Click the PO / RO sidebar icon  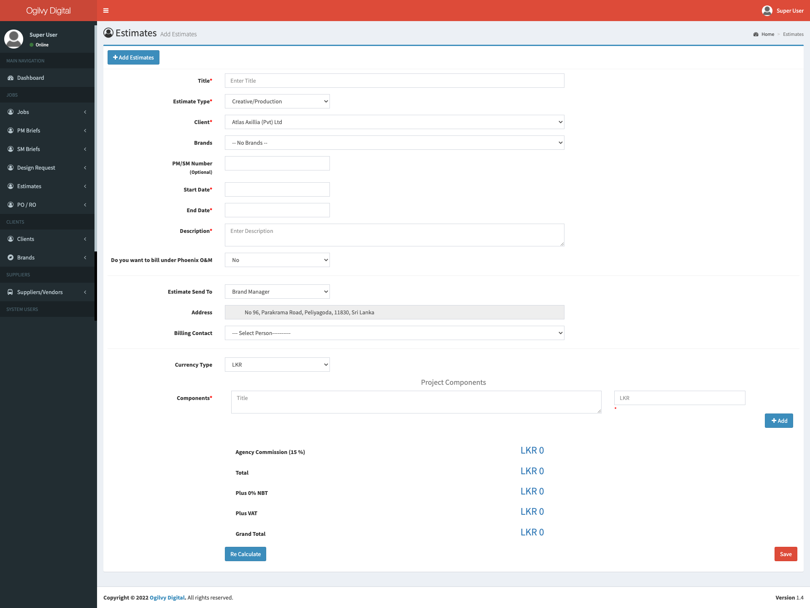11,205
